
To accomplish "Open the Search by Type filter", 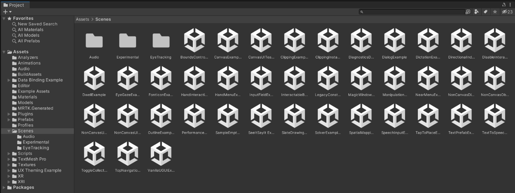I will 477,12.
